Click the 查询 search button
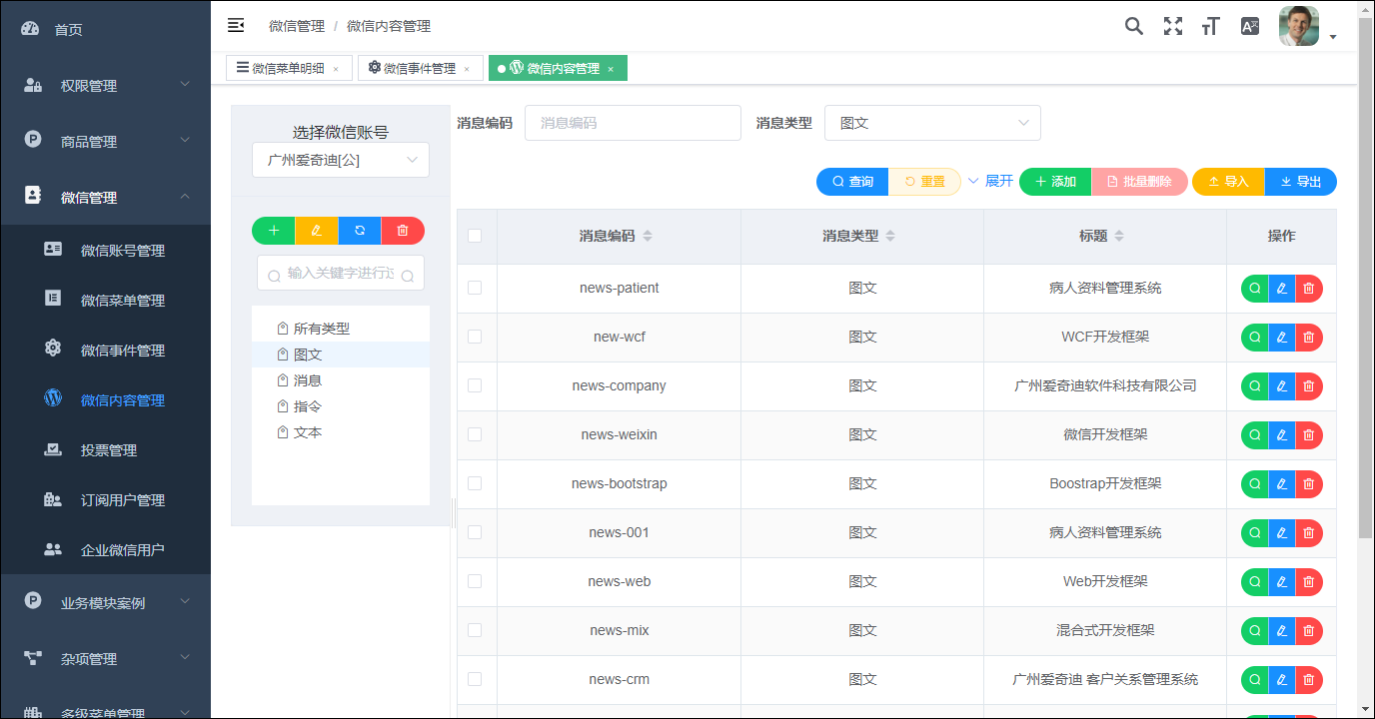 point(852,182)
